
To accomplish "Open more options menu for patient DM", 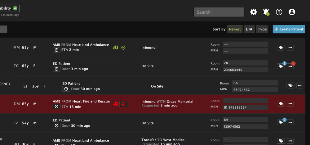I will [290, 104].
